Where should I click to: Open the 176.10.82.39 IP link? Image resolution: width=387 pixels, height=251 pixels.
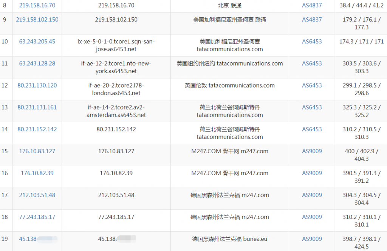click(x=37, y=173)
